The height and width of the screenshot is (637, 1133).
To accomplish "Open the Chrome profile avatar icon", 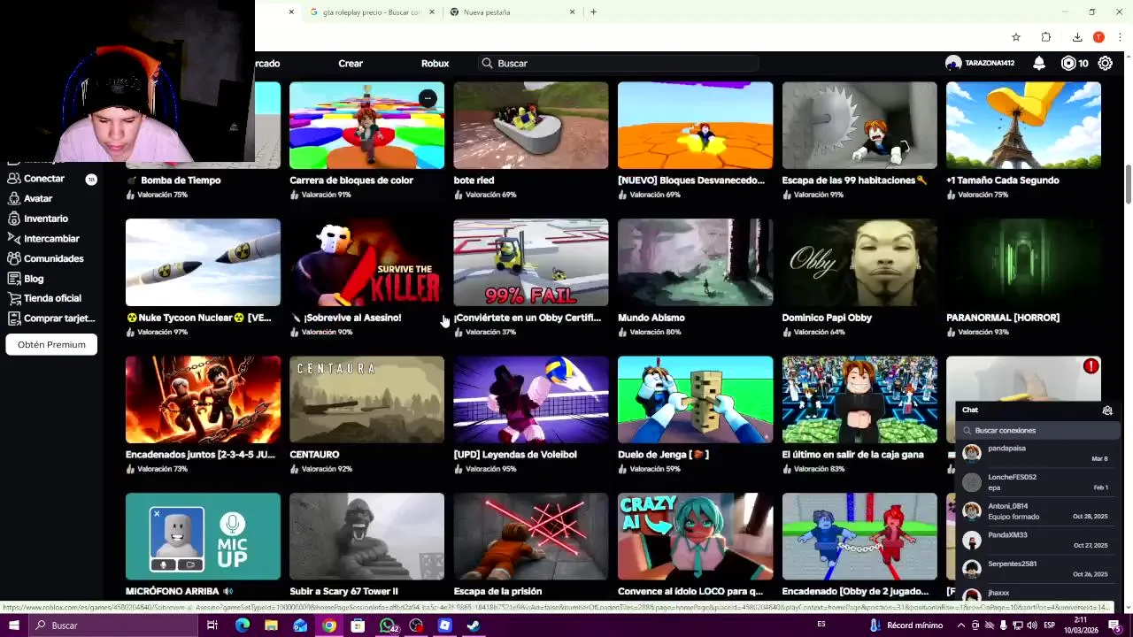I will tap(1098, 37).
